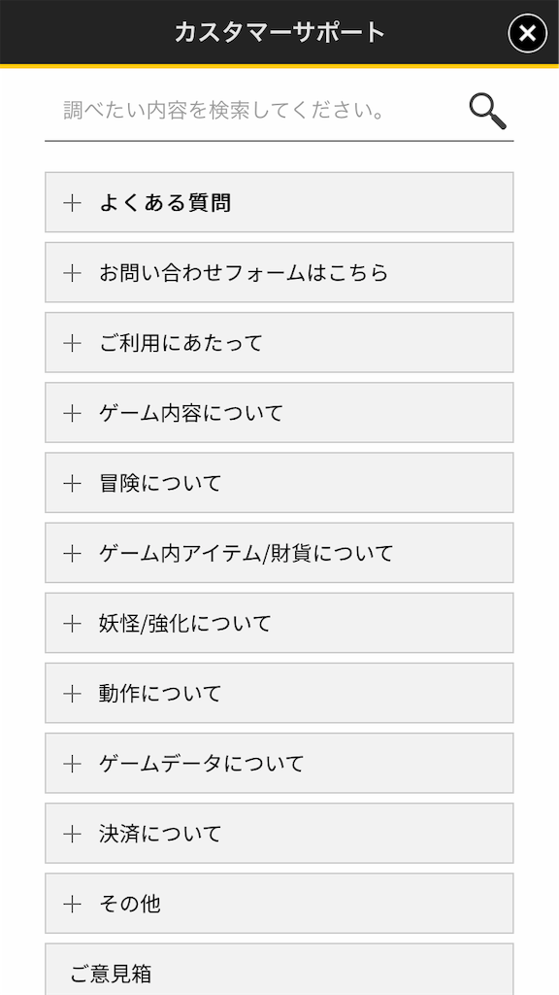Expand the 決済について section
The width and height of the screenshot is (559, 995).
tap(279, 834)
